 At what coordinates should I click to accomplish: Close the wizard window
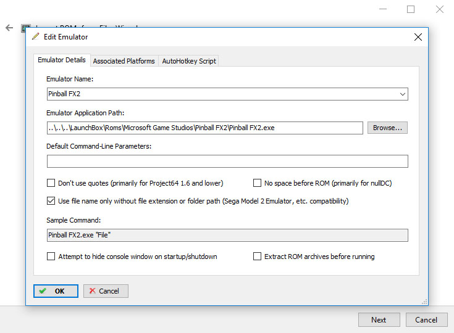[440, 9]
